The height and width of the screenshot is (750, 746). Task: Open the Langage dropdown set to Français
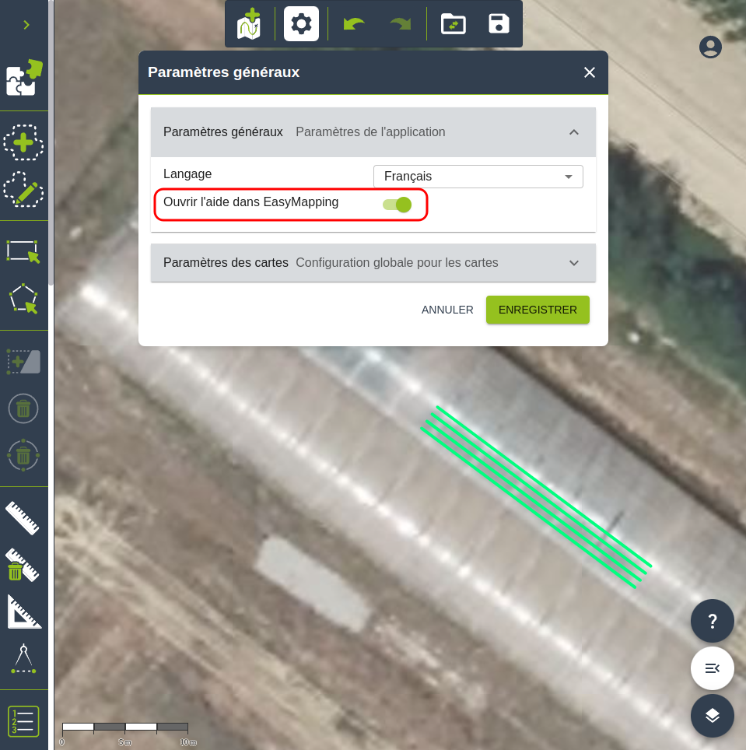(478, 177)
